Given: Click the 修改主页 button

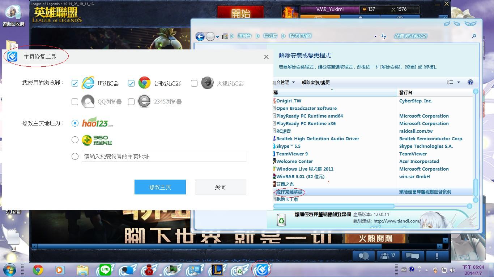Looking at the screenshot, I should tap(160, 187).
